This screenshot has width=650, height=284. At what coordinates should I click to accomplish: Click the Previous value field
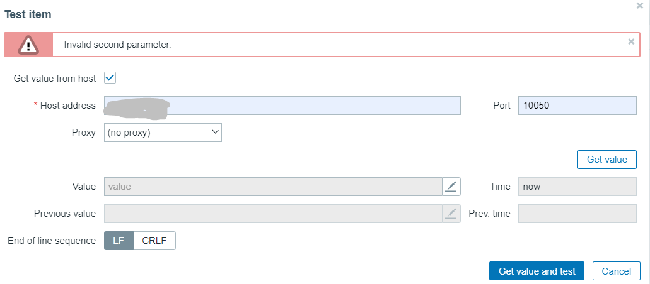pyautogui.click(x=272, y=214)
